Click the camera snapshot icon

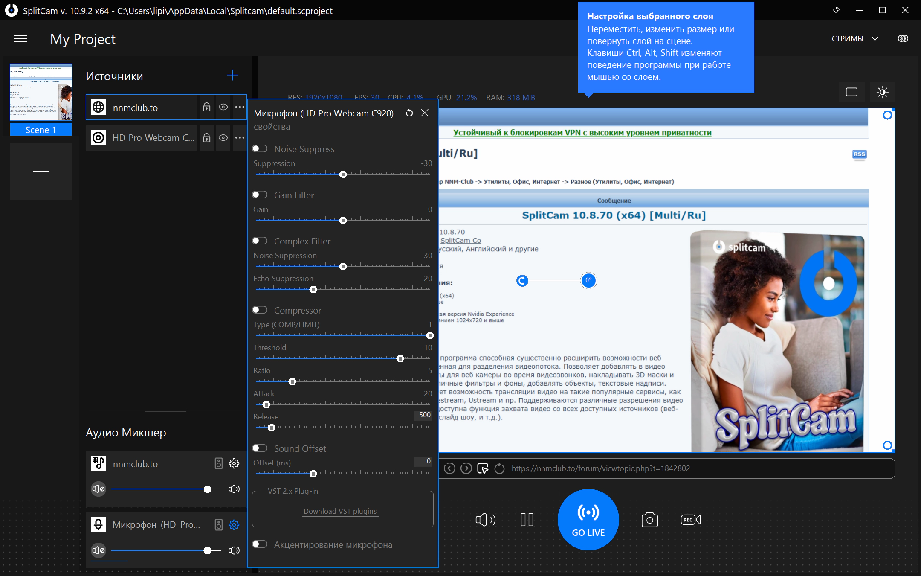coord(649,520)
